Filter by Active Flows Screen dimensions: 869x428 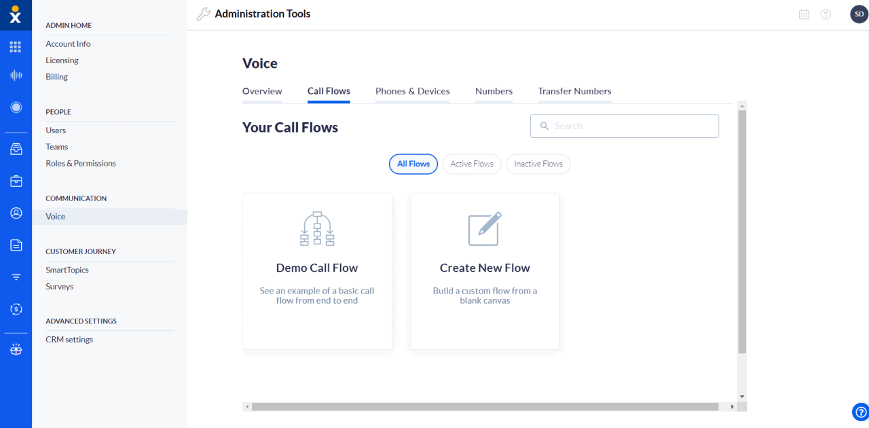coord(471,164)
